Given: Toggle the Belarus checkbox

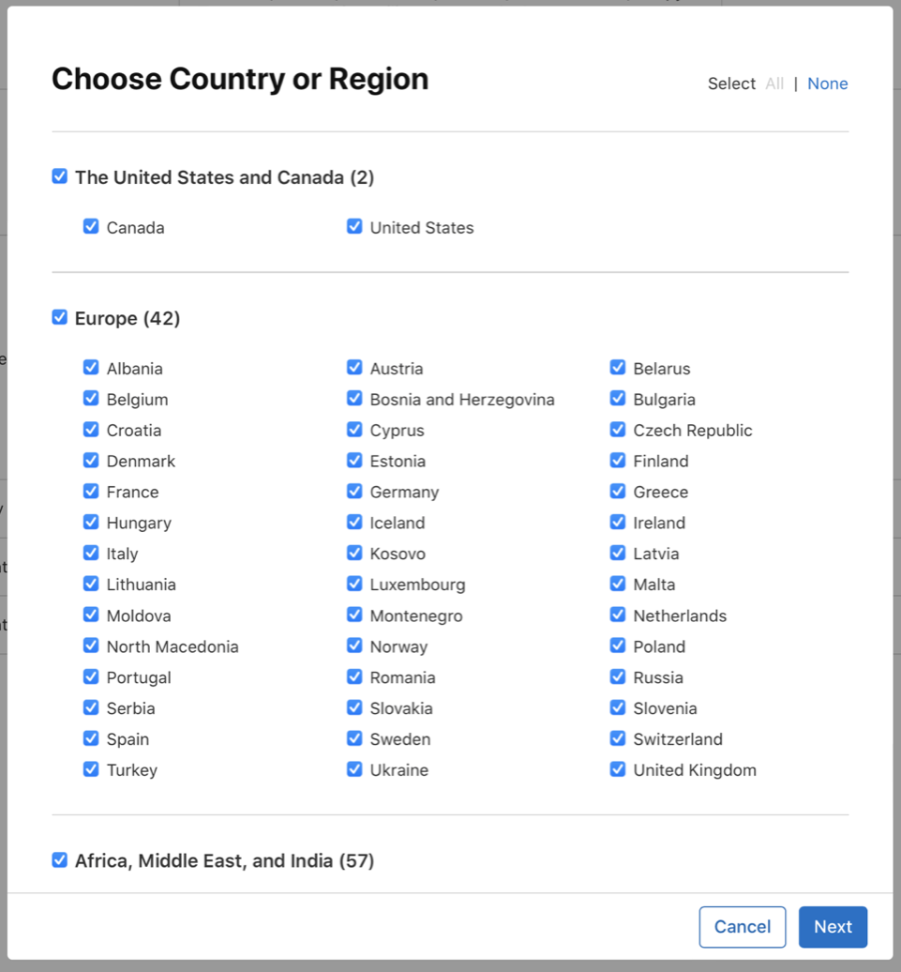Looking at the screenshot, I should (x=618, y=368).
